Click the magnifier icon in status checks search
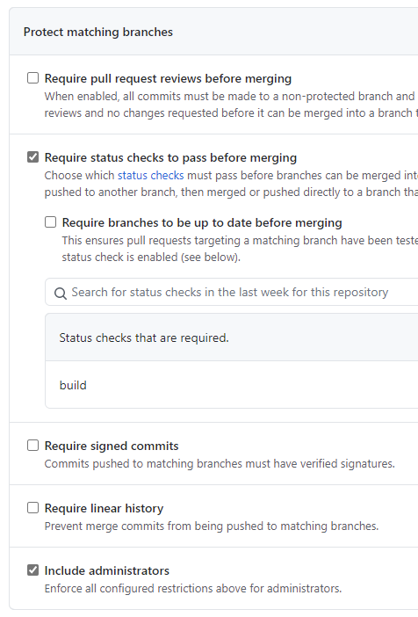This screenshot has width=418, height=617. 61,294
